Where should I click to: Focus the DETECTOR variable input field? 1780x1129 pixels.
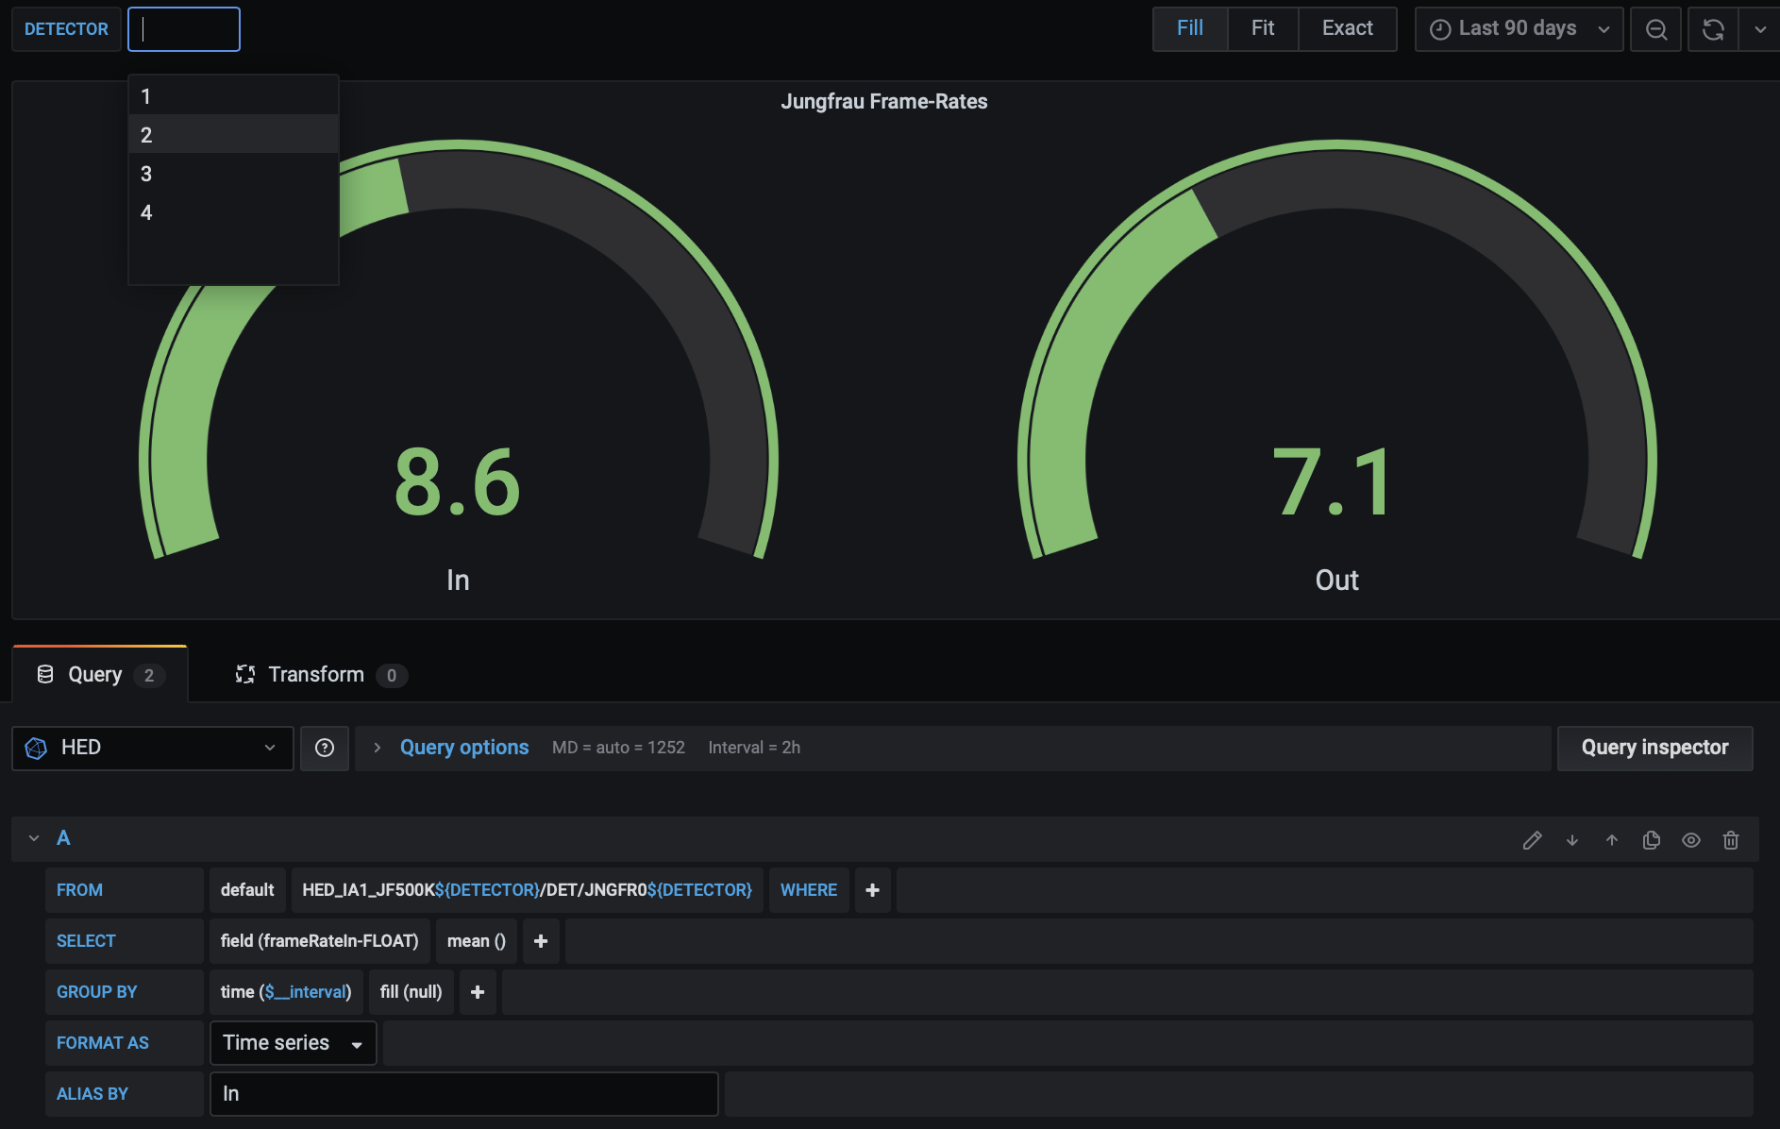pos(184,29)
